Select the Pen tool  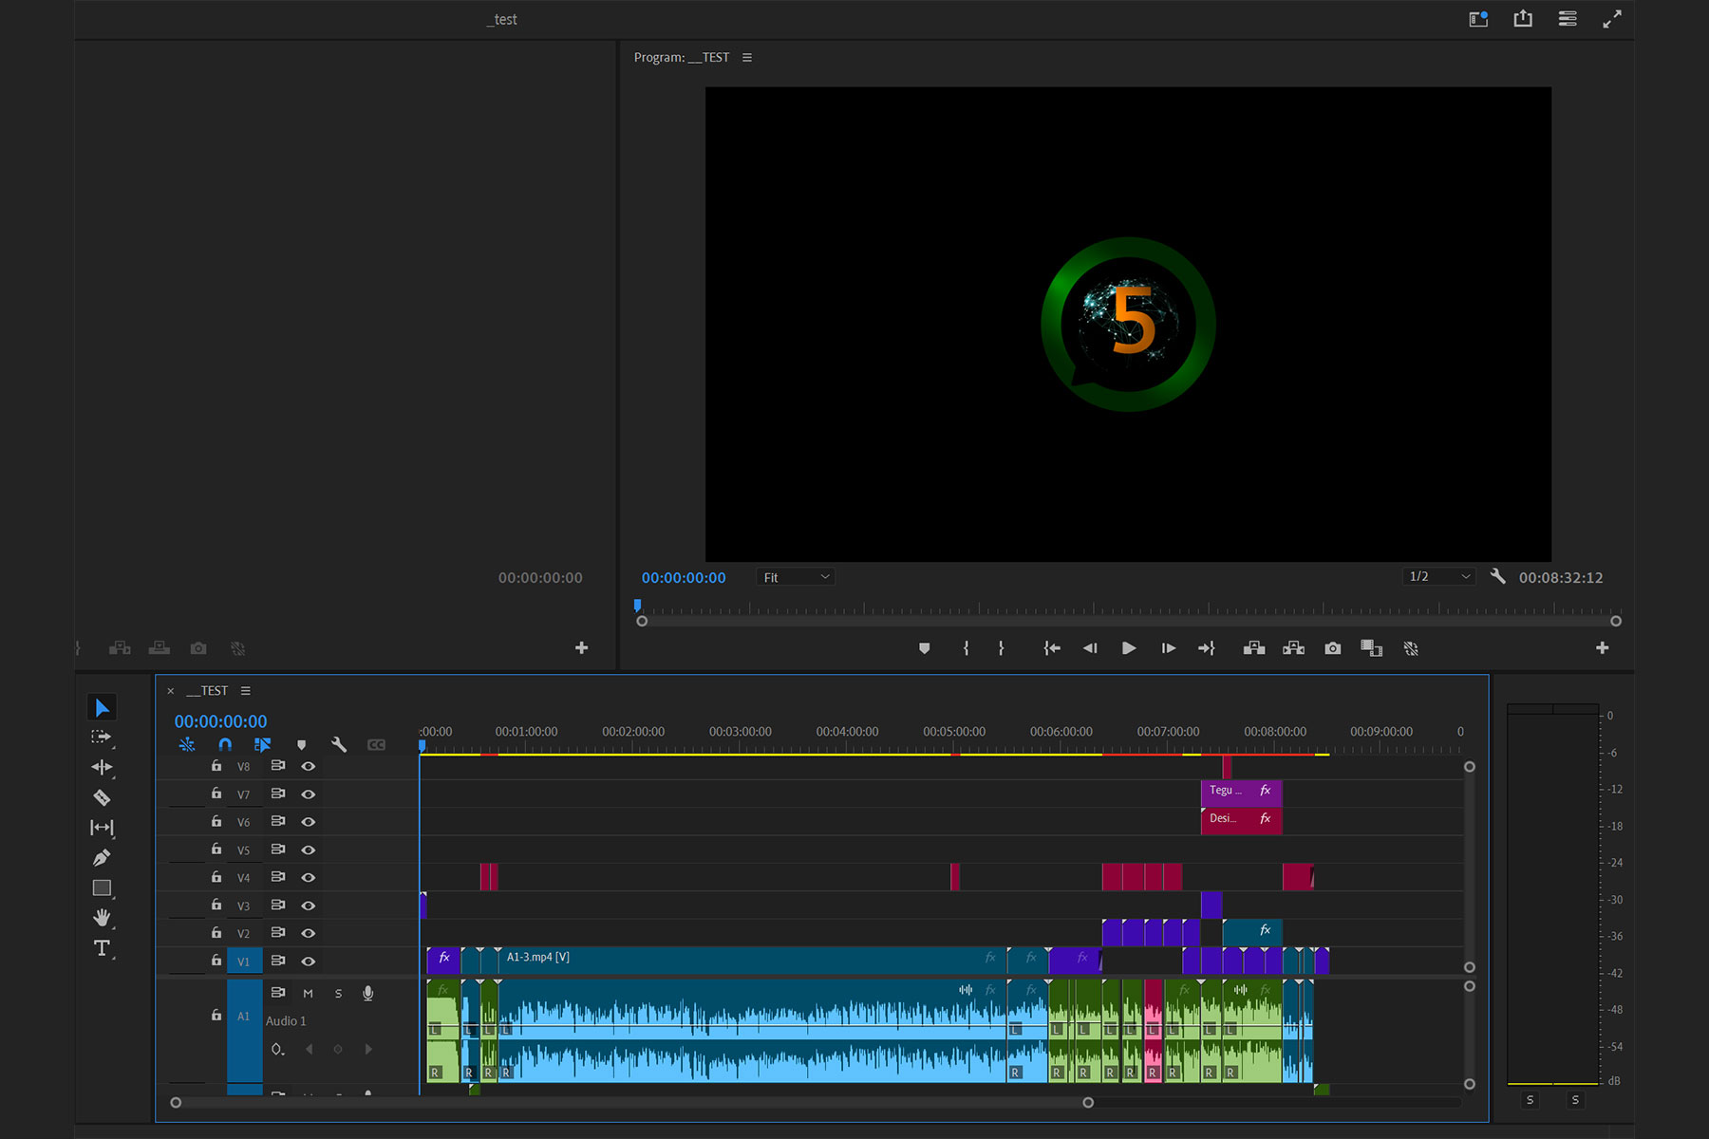click(102, 858)
